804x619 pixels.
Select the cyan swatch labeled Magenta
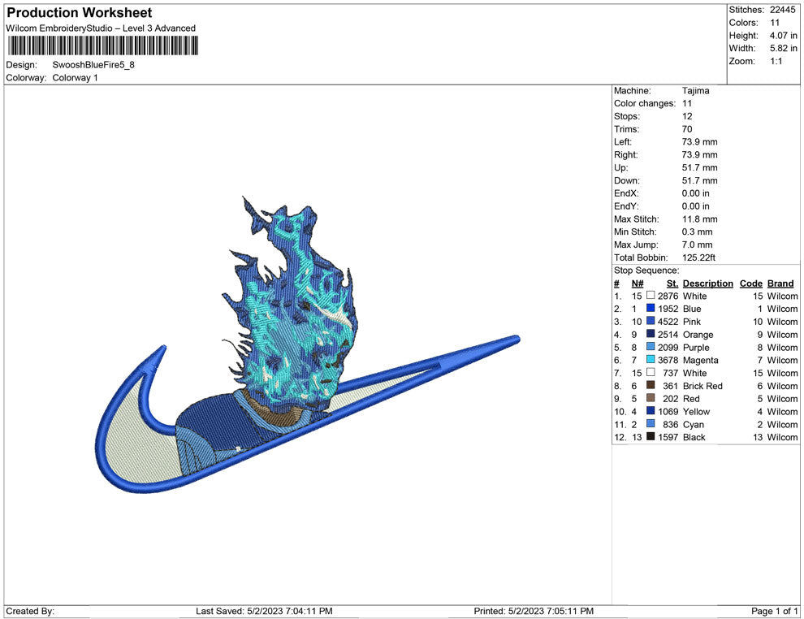coord(651,361)
